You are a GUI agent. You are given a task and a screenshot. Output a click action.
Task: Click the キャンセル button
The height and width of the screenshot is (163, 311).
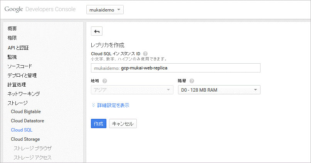pyautogui.click(x=123, y=123)
